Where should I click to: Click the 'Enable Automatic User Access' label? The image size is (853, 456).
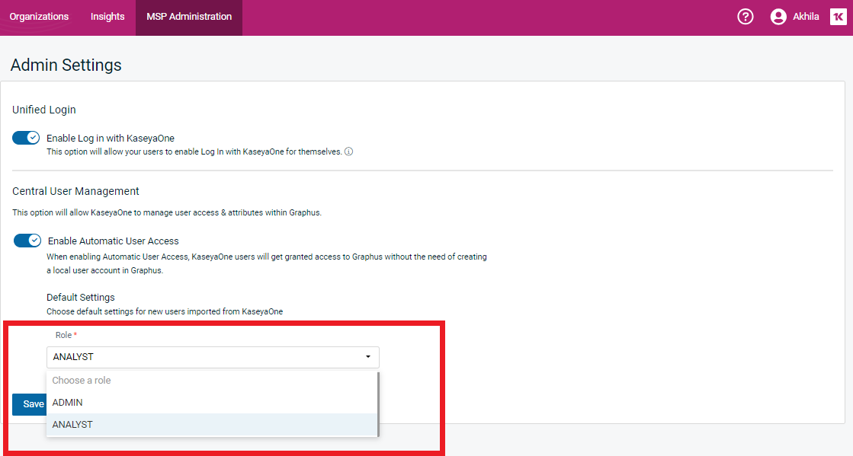[x=114, y=241]
